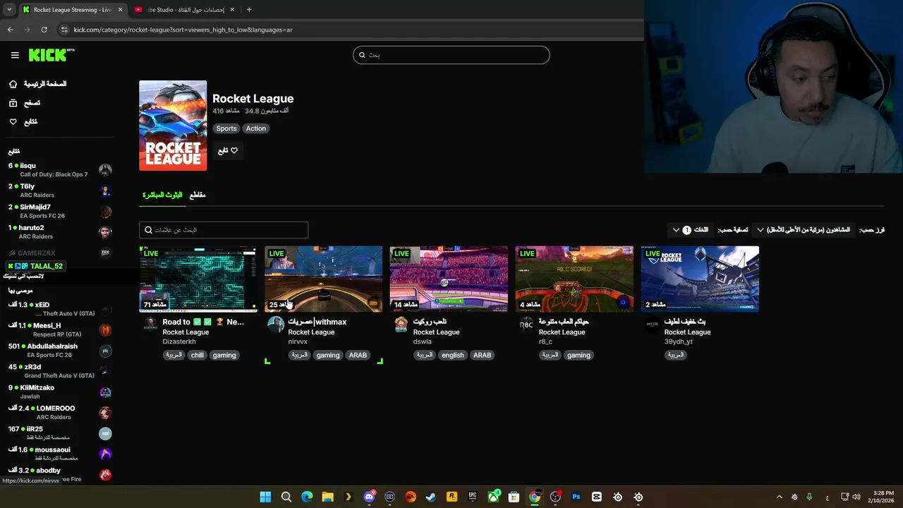Screen dimensions: 903x508
Task: Click the 39ydh_yt channel name
Action: tap(679, 341)
